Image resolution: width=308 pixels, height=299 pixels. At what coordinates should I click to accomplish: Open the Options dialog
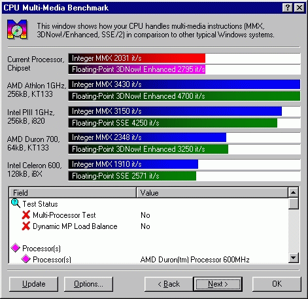pyautogui.click(x=88, y=284)
